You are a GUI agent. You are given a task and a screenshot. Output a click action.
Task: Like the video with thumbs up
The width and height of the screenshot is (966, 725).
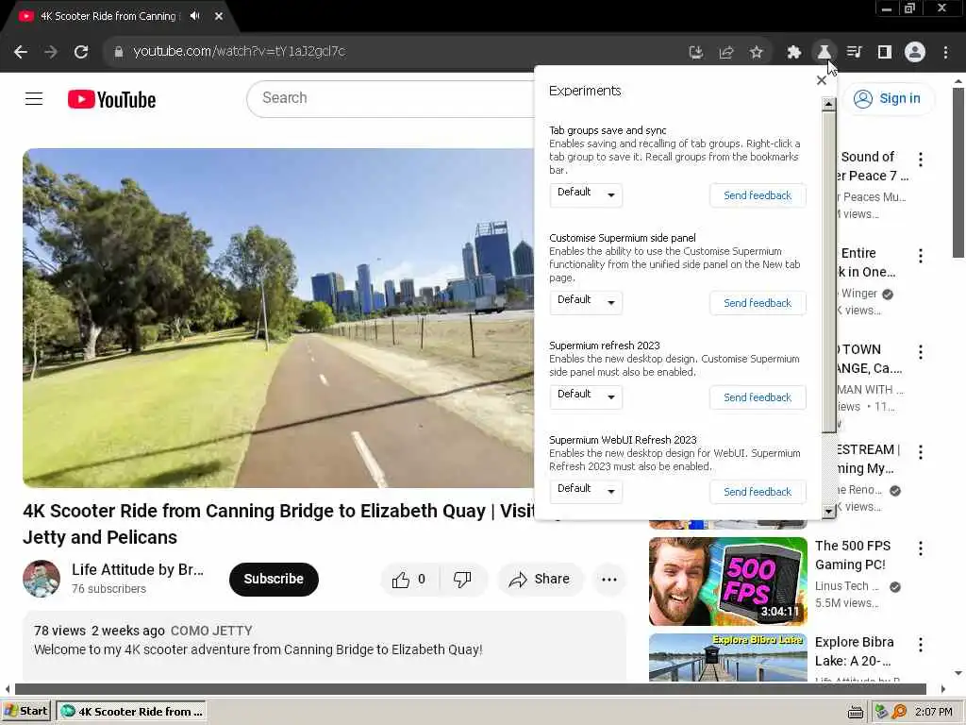(x=409, y=579)
